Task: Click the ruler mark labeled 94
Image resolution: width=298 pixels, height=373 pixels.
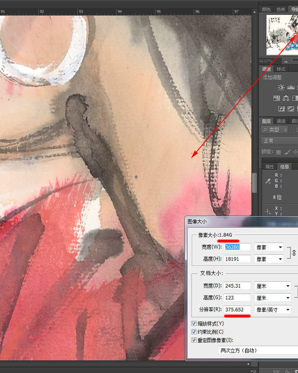Action: point(120,12)
